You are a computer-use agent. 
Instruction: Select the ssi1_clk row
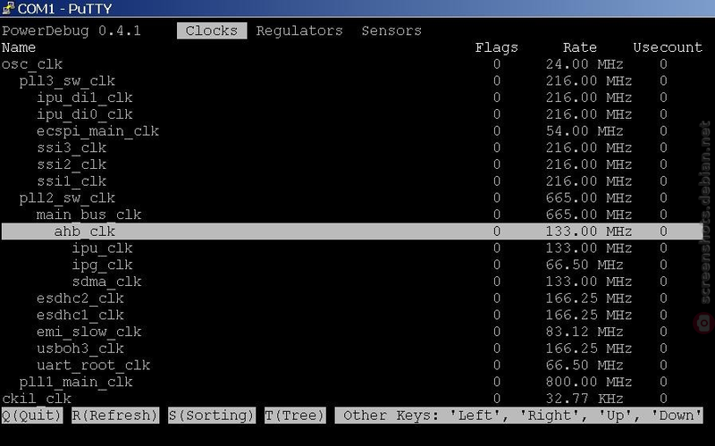(x=351, y=181)
